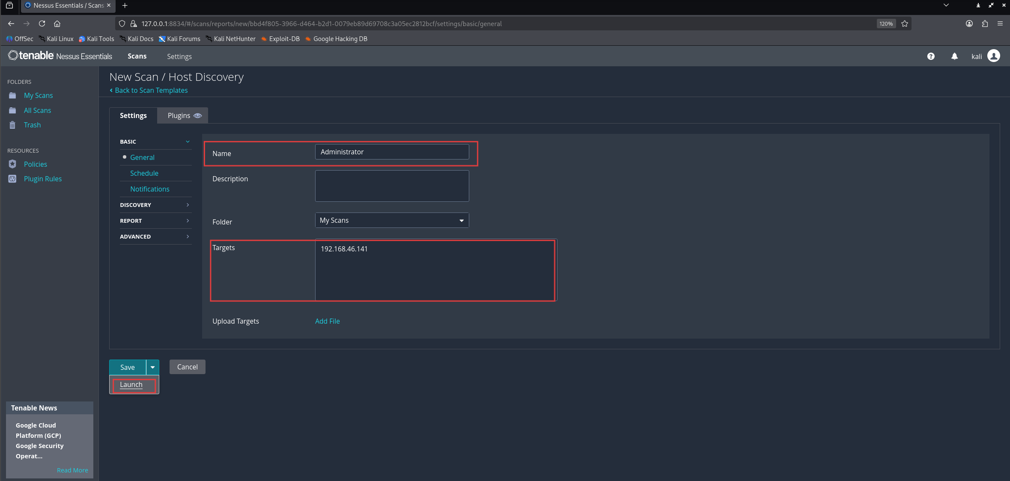1010x481 pixels.
Task: Expand the ADVANCED settings section
Action: [x=155, y=237]
